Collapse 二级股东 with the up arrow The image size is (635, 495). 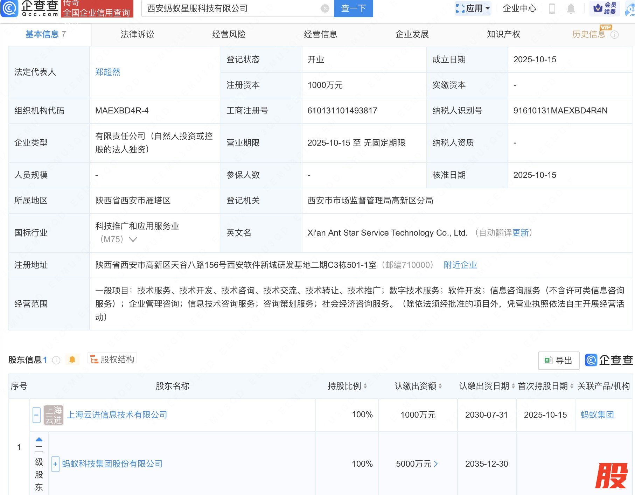coord(39,439)
